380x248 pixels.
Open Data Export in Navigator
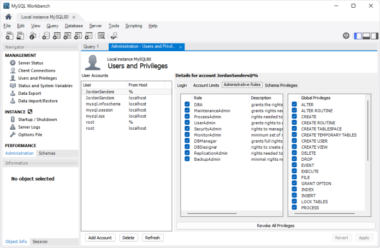pos(29,93)
